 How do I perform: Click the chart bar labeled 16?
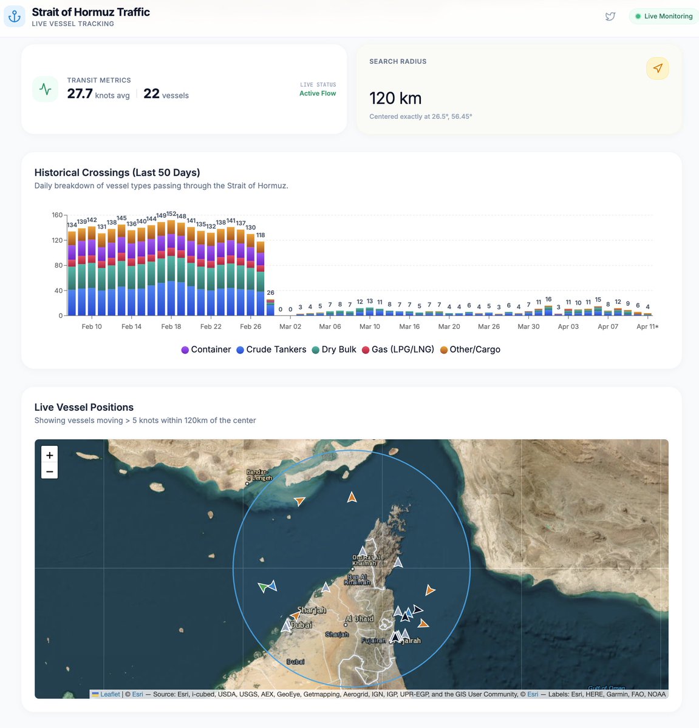point(548,311)
